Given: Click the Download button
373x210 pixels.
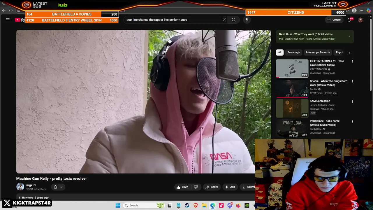Looking at the screenshot, I should [x=248, y=187].
